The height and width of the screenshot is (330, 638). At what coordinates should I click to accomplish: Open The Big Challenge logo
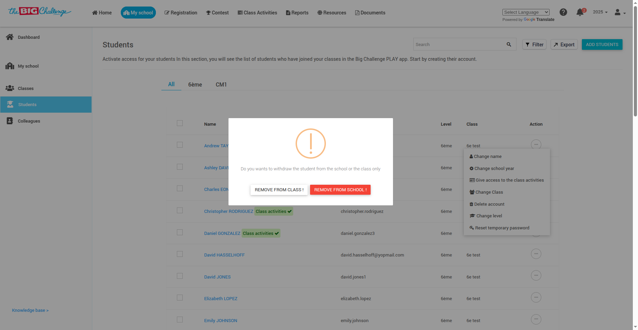(x=40, y=12)
